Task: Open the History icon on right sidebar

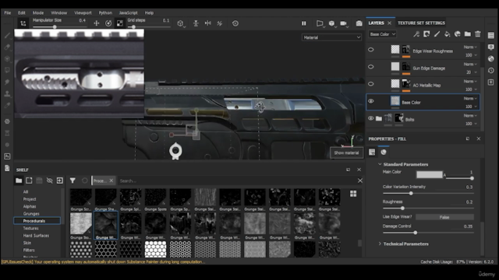Action: pos(491,71)
